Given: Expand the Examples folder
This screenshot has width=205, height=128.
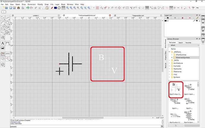Looking at the screenshot, I should [x=169, y=66].
